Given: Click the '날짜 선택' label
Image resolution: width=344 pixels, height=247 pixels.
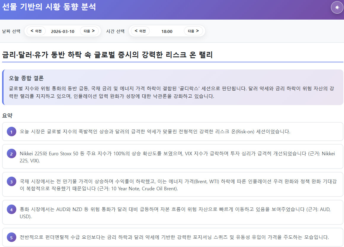Looking at the screenshot, I should pyautogui.click(x=11, y=31).
